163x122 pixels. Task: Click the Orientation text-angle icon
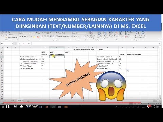[x=51, y=33]
